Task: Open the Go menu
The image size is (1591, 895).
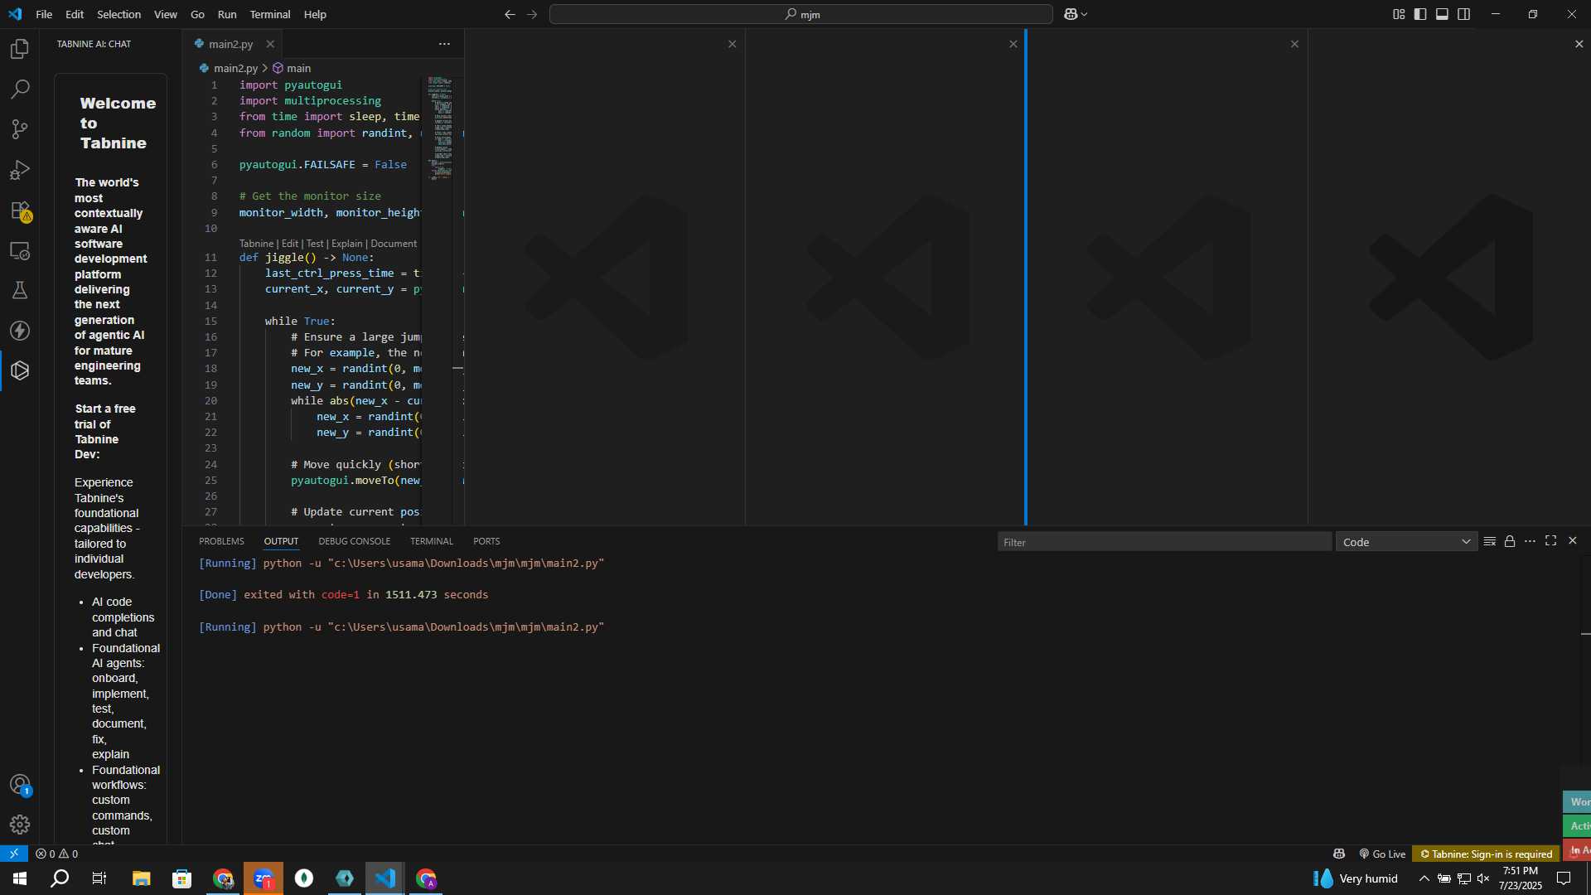Action: click(x=197, y=14)
